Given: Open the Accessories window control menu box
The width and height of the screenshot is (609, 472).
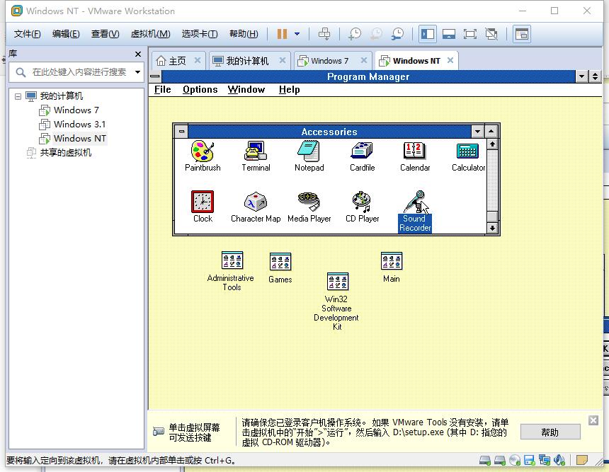Looking at the screenshot, I should pyautogui.click(x=181, y=132).
